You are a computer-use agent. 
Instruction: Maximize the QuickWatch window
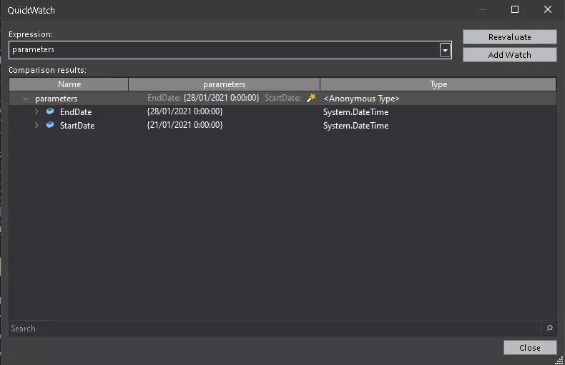[x=515, y=10]
